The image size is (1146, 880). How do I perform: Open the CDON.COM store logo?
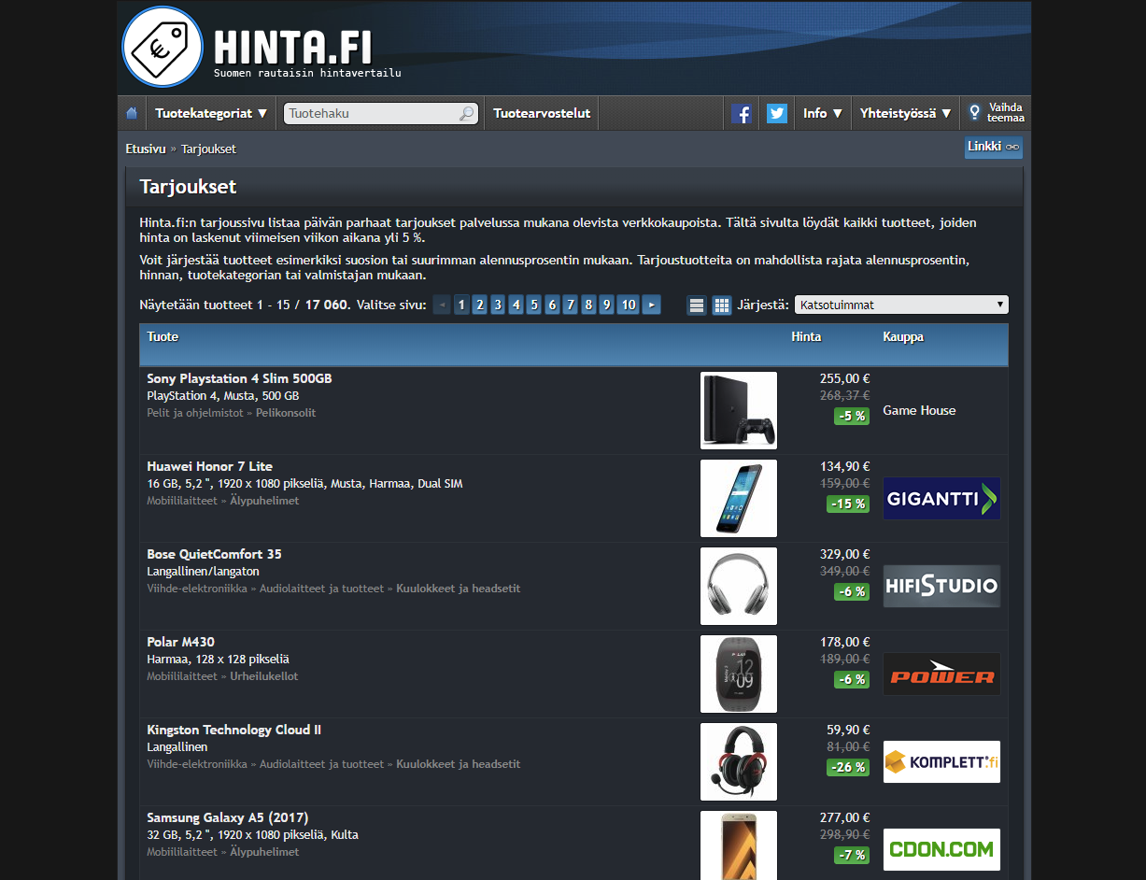[941, 850]
